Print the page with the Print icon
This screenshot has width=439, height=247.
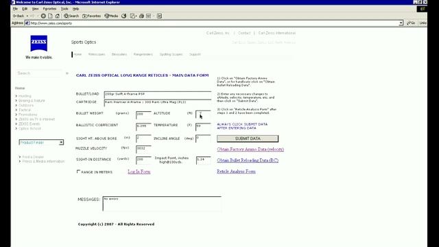(x=141, y=16)
